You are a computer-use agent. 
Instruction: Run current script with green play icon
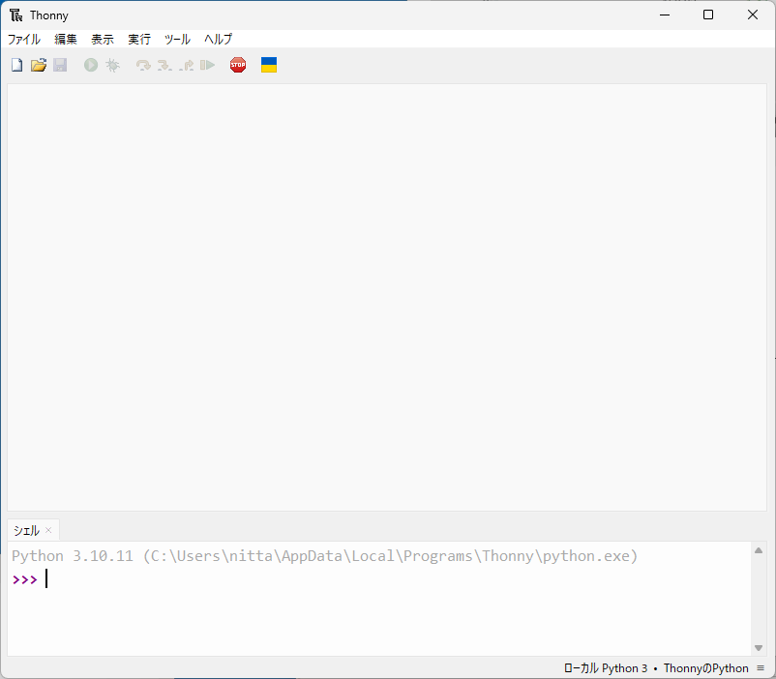tap(91, 65)
